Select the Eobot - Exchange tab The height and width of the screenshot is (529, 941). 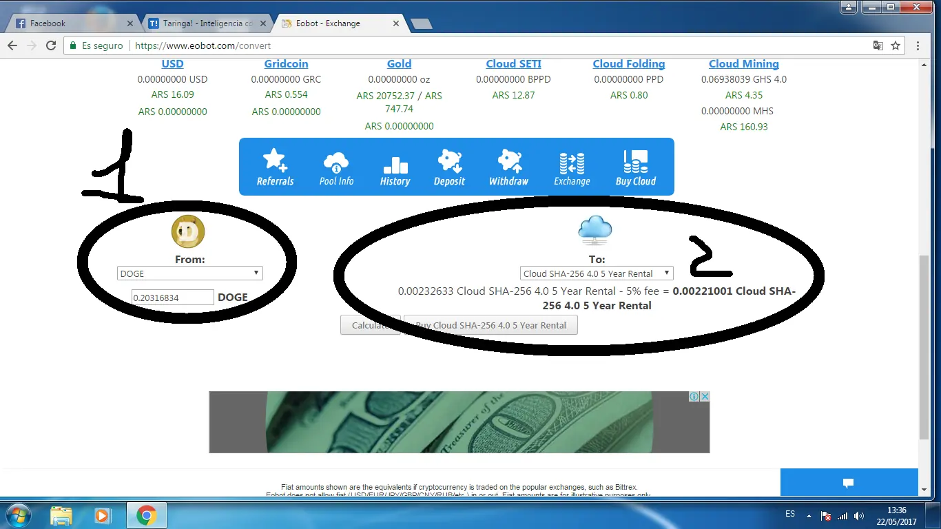[x=338, y=23]
